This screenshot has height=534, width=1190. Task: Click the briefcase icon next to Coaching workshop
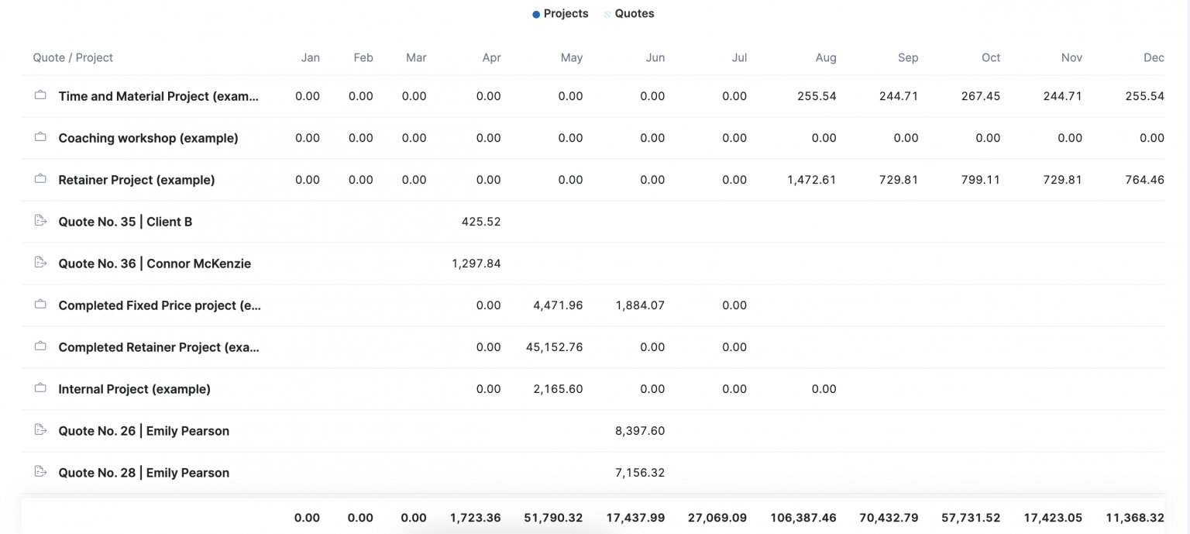point(40,138)
